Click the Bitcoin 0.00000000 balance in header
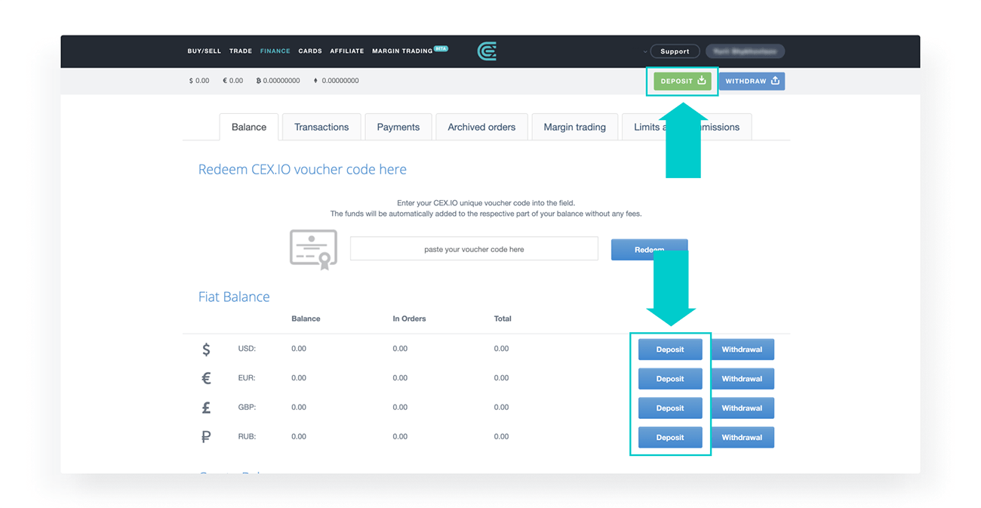981x508 pixels. tap(278, 81)
